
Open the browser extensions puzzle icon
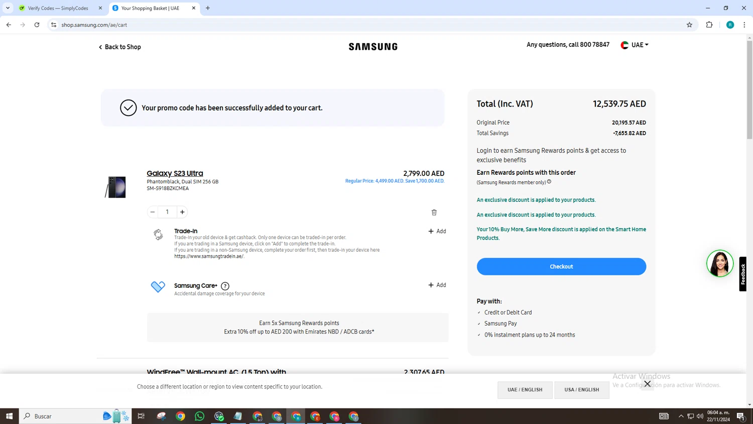709,25
